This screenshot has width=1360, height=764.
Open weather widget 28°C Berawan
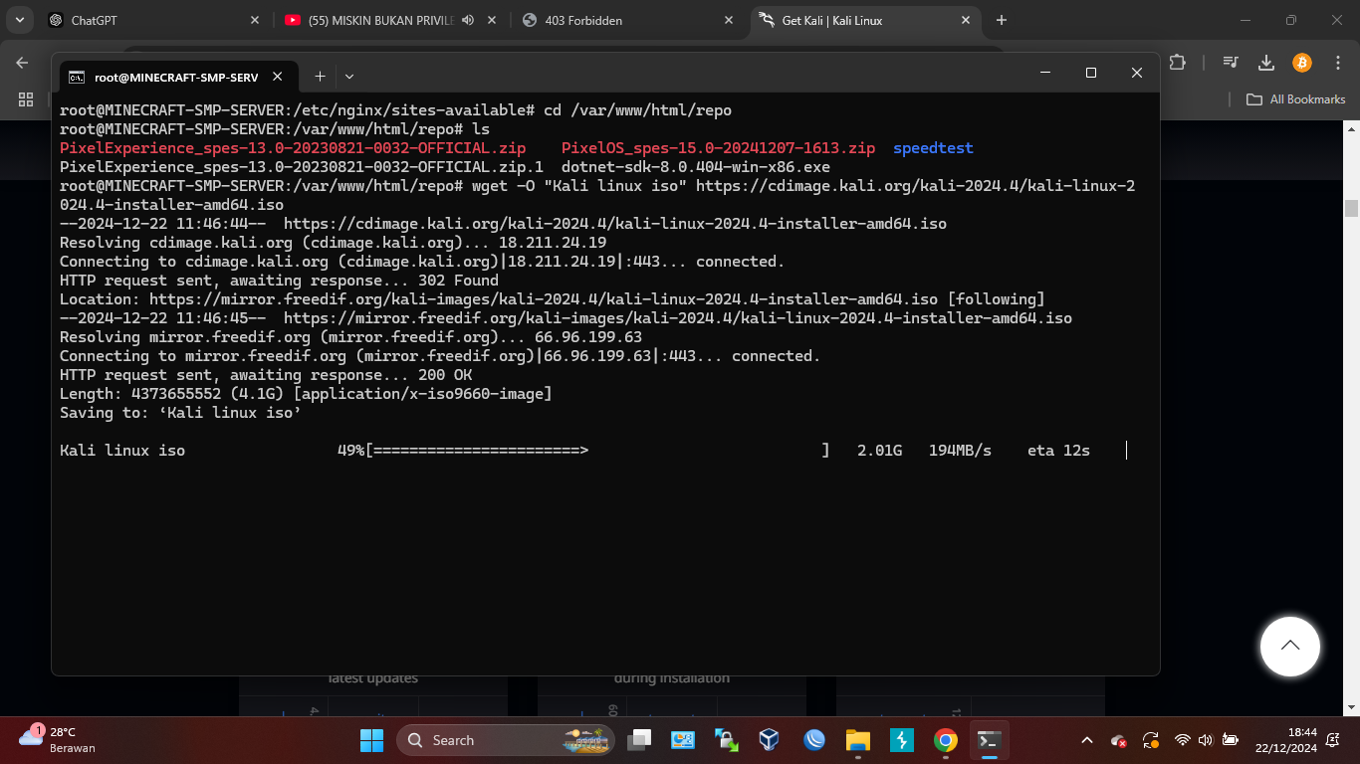pyautogui.click(x=58, y=740)
